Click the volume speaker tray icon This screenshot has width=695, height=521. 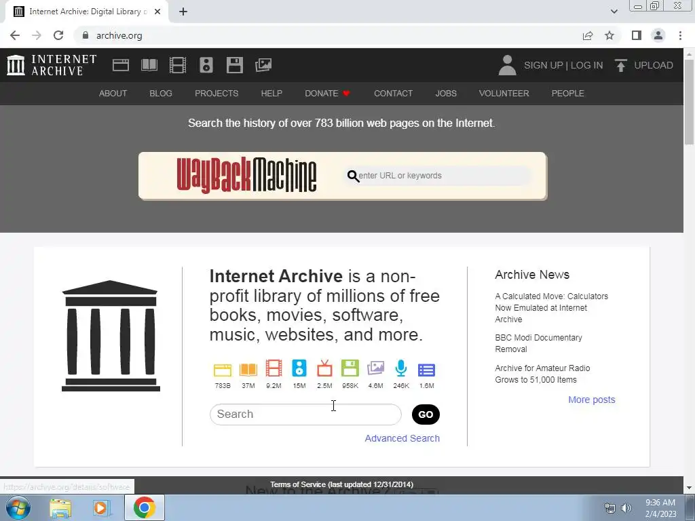626,508
